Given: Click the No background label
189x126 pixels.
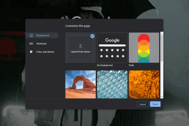Looking at the screenshot, I should (105, 65).
